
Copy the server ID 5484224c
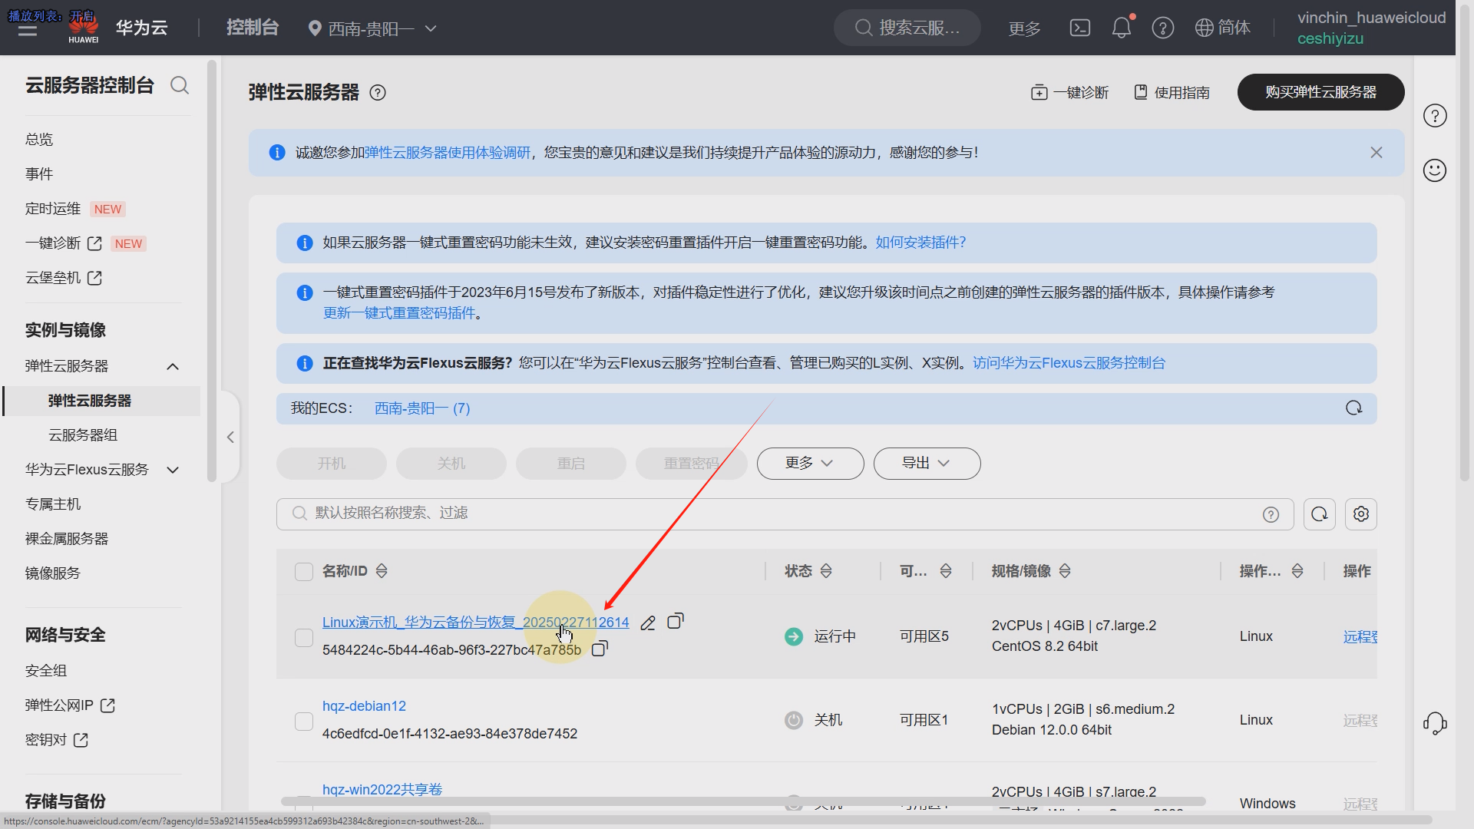pos(600,649)
